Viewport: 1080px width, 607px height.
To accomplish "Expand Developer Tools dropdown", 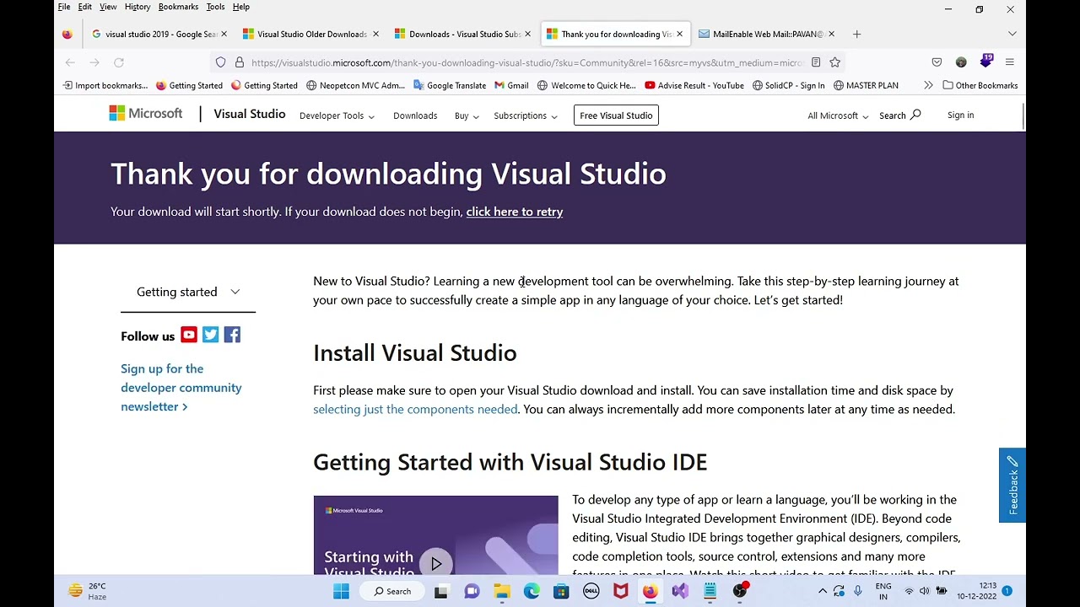I will (x=337, y=115).
